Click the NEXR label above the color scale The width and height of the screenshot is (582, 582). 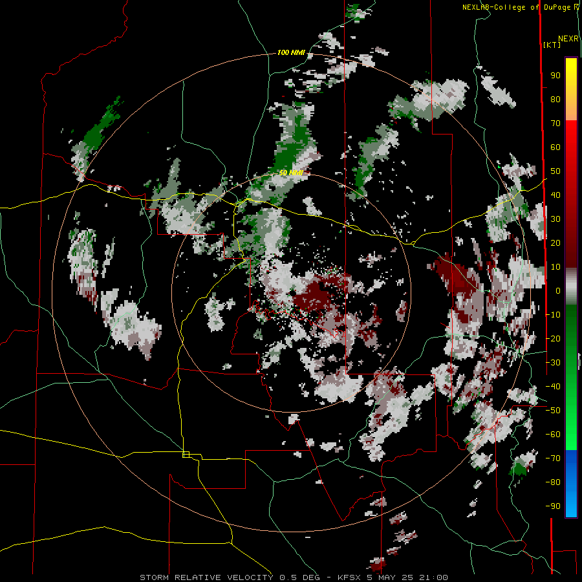tap(568, 39)
